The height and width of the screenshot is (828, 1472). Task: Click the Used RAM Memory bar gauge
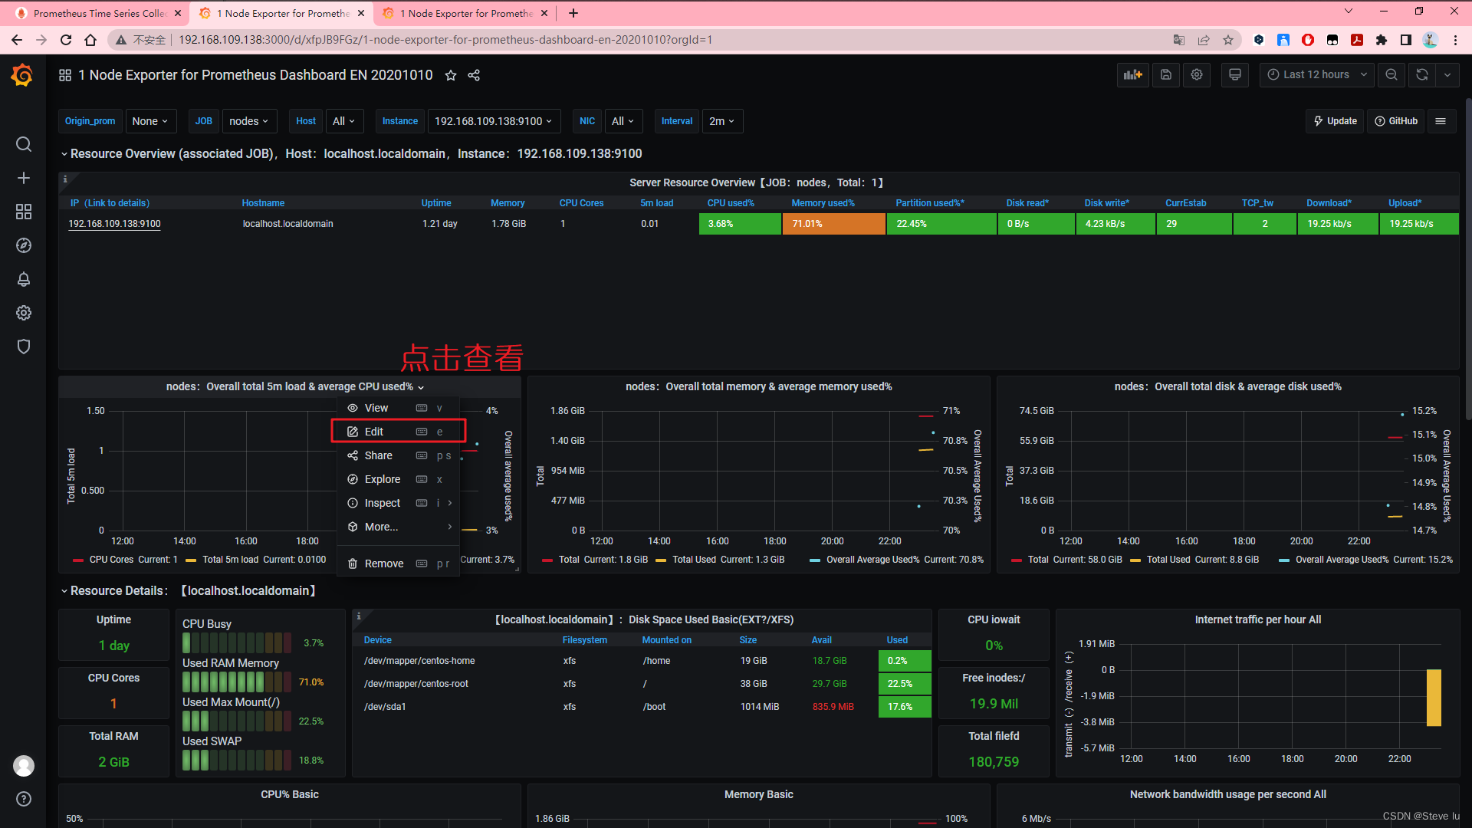tap(237, 682)
